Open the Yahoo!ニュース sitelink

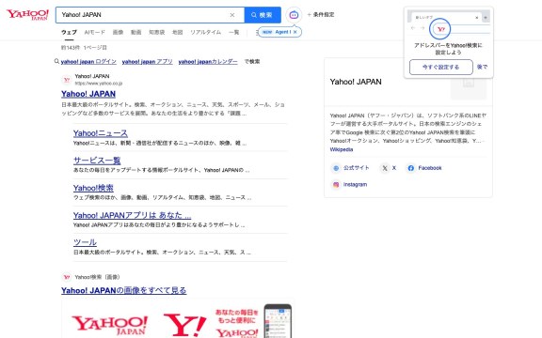pos(101,133)
